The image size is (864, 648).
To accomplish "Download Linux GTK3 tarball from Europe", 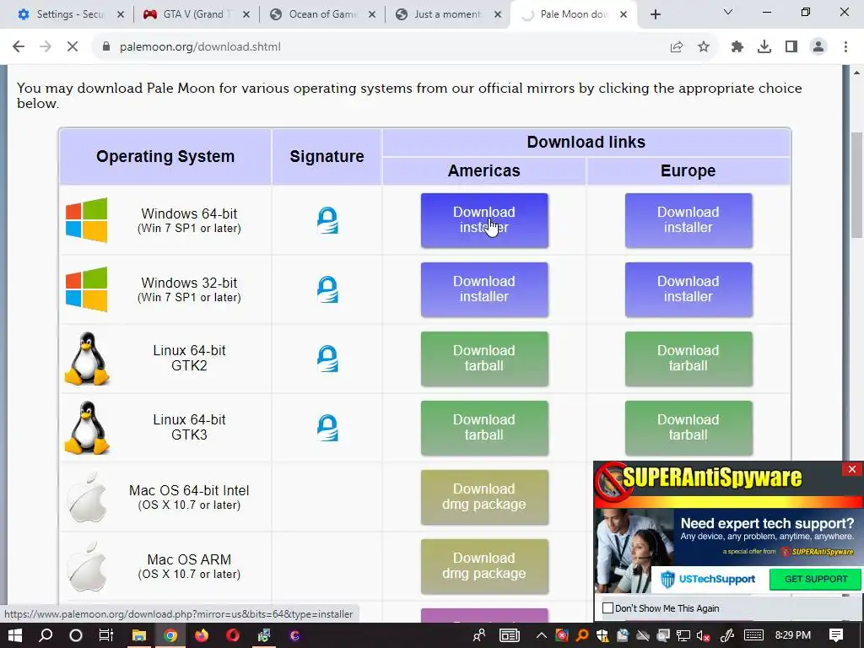I will 688,428.
